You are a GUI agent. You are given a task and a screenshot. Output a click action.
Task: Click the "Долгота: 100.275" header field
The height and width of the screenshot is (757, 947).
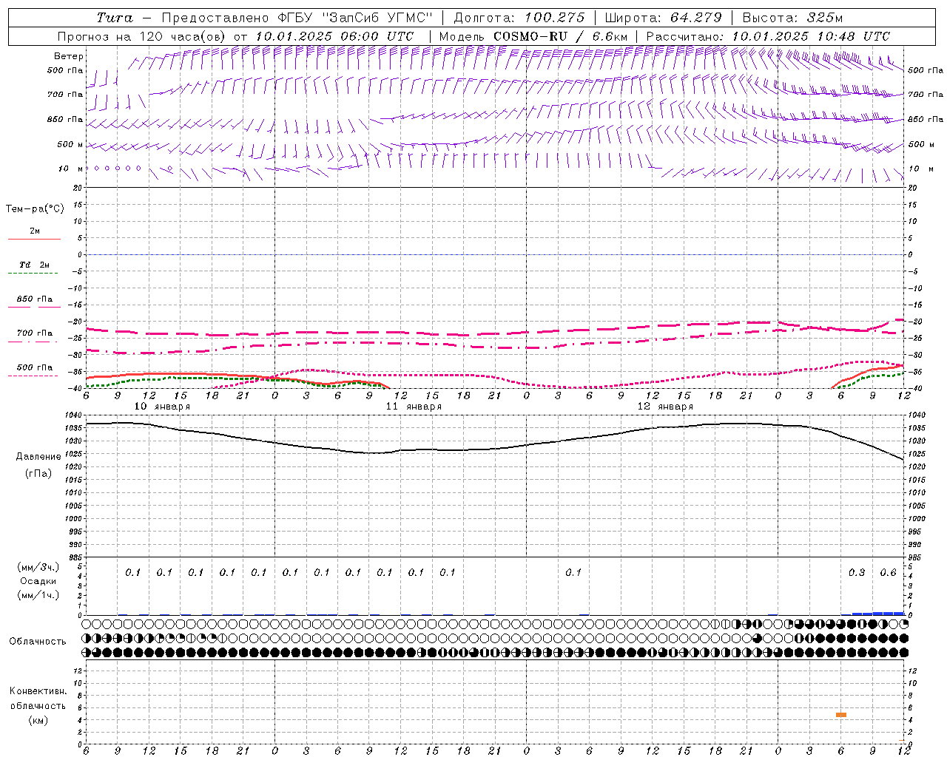click(519, 18)
